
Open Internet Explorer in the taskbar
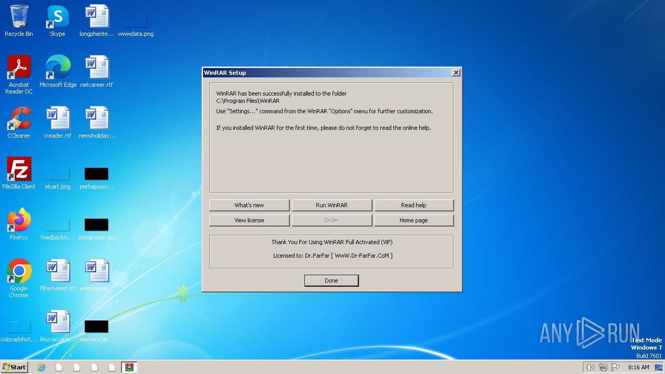(x=42, y=367)
